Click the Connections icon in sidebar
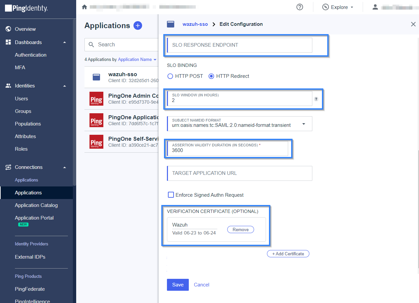This screenshot has width=419, height=303. [x=9, y=167]
